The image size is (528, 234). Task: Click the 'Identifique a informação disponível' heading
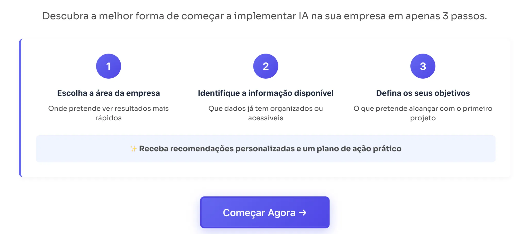point(266,93)
